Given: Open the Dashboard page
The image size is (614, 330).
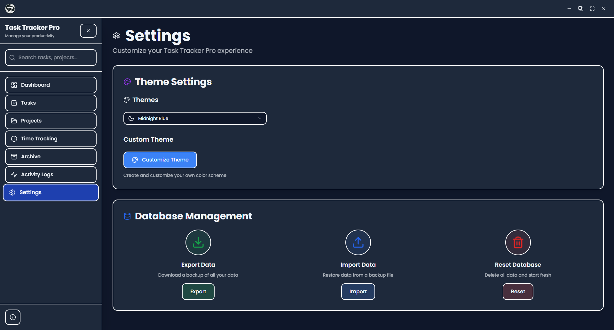Looking at the screenshot, I should pos(51,85).
